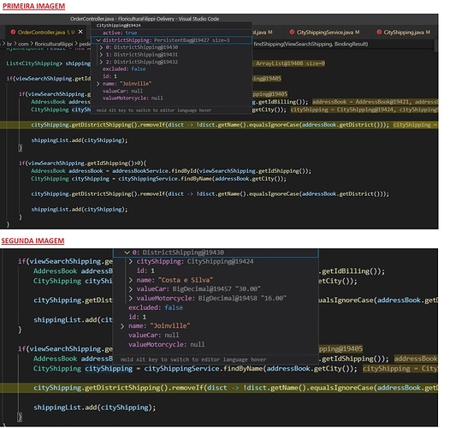Expand item 2 DistrictShipping@19432
This screenshot has width=468, height=428.
[x=101, y=62]
